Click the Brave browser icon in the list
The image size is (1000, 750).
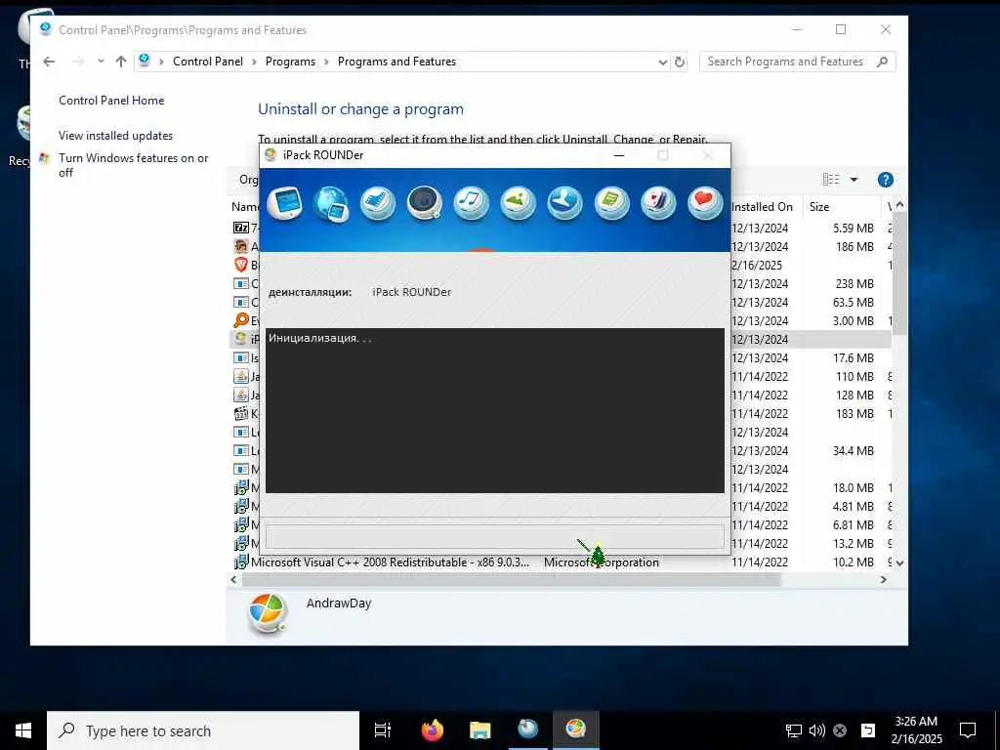click(241, 265)
